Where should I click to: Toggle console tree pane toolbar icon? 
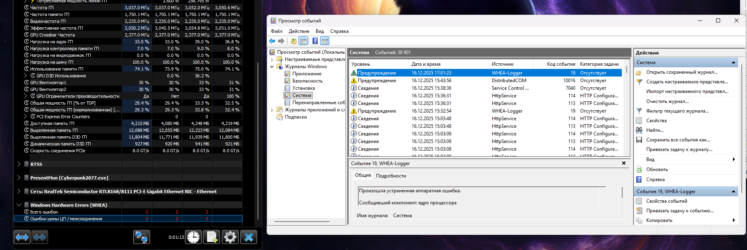(x=303, y=41)
